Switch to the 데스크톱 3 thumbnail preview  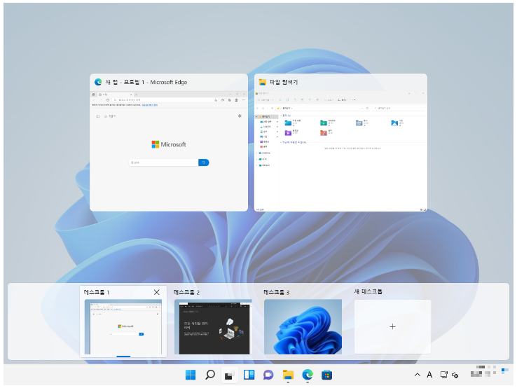[x=303, y=326]
